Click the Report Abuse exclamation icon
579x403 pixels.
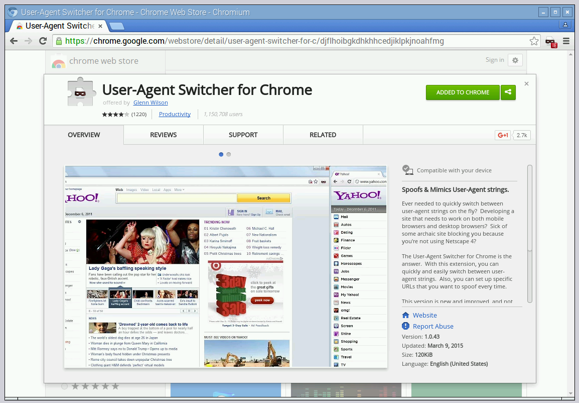405,326
